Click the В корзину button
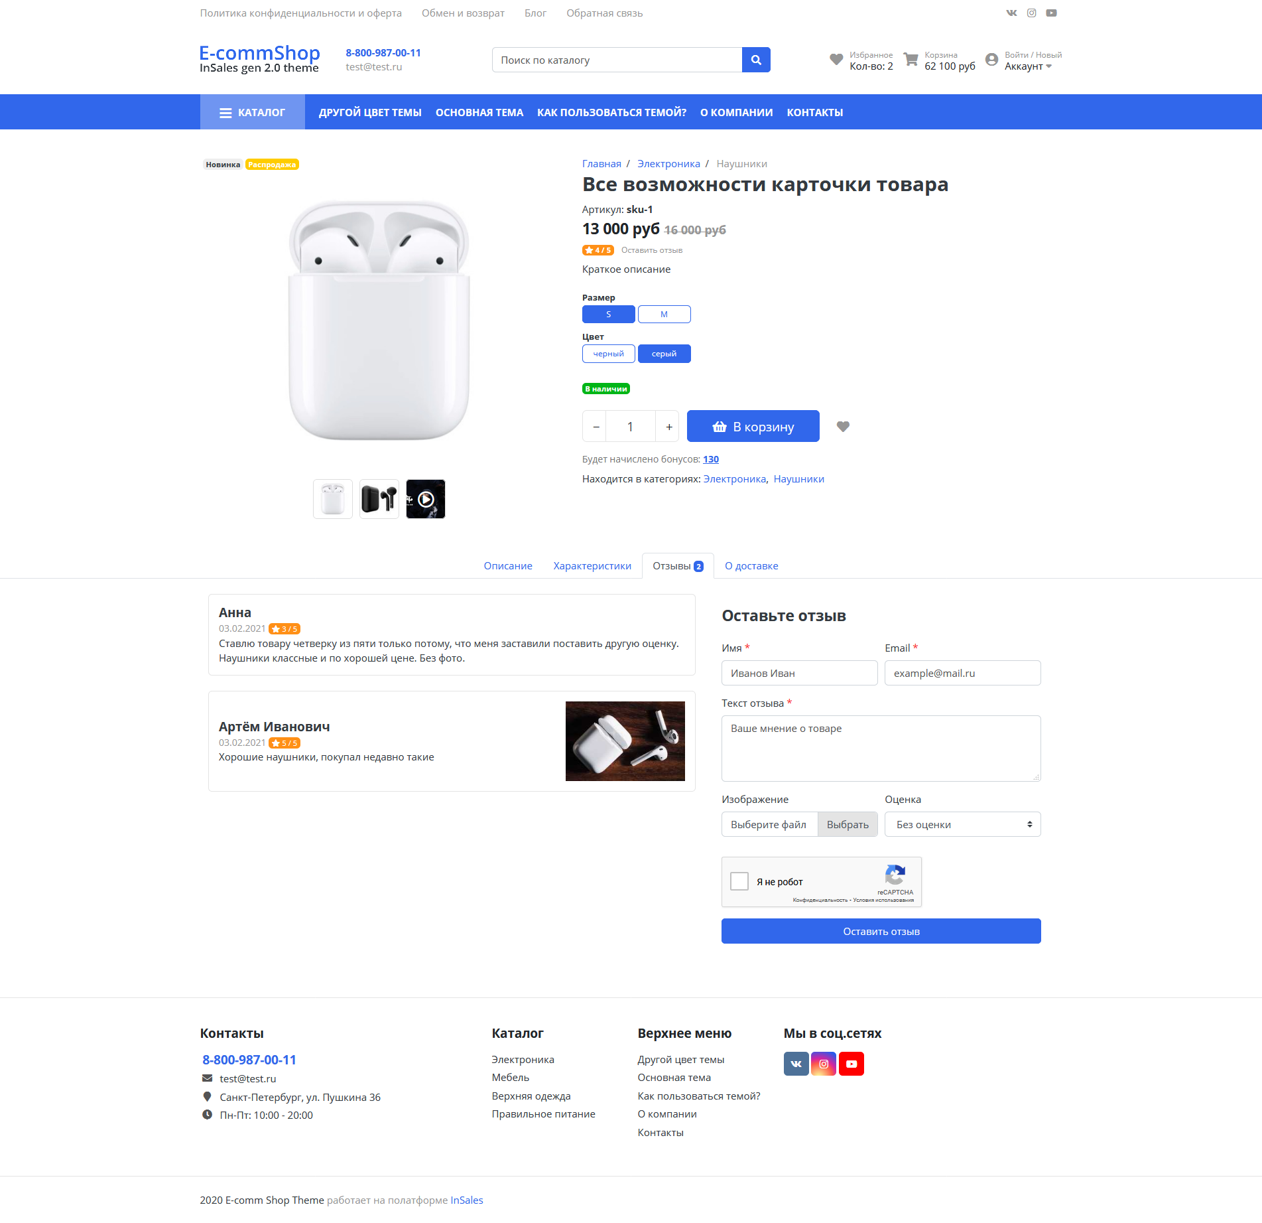Viewport: 1262px width, 1223px height. 753,427
